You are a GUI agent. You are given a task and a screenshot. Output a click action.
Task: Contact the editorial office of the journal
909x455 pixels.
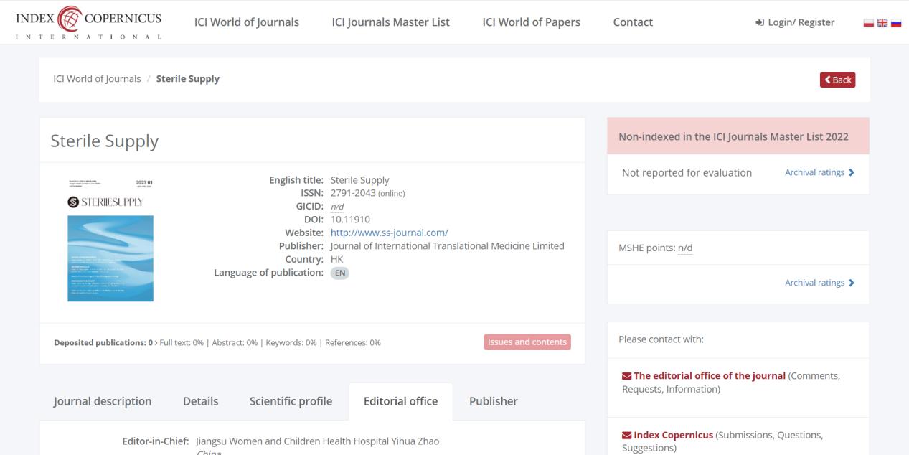pos(703,376)
